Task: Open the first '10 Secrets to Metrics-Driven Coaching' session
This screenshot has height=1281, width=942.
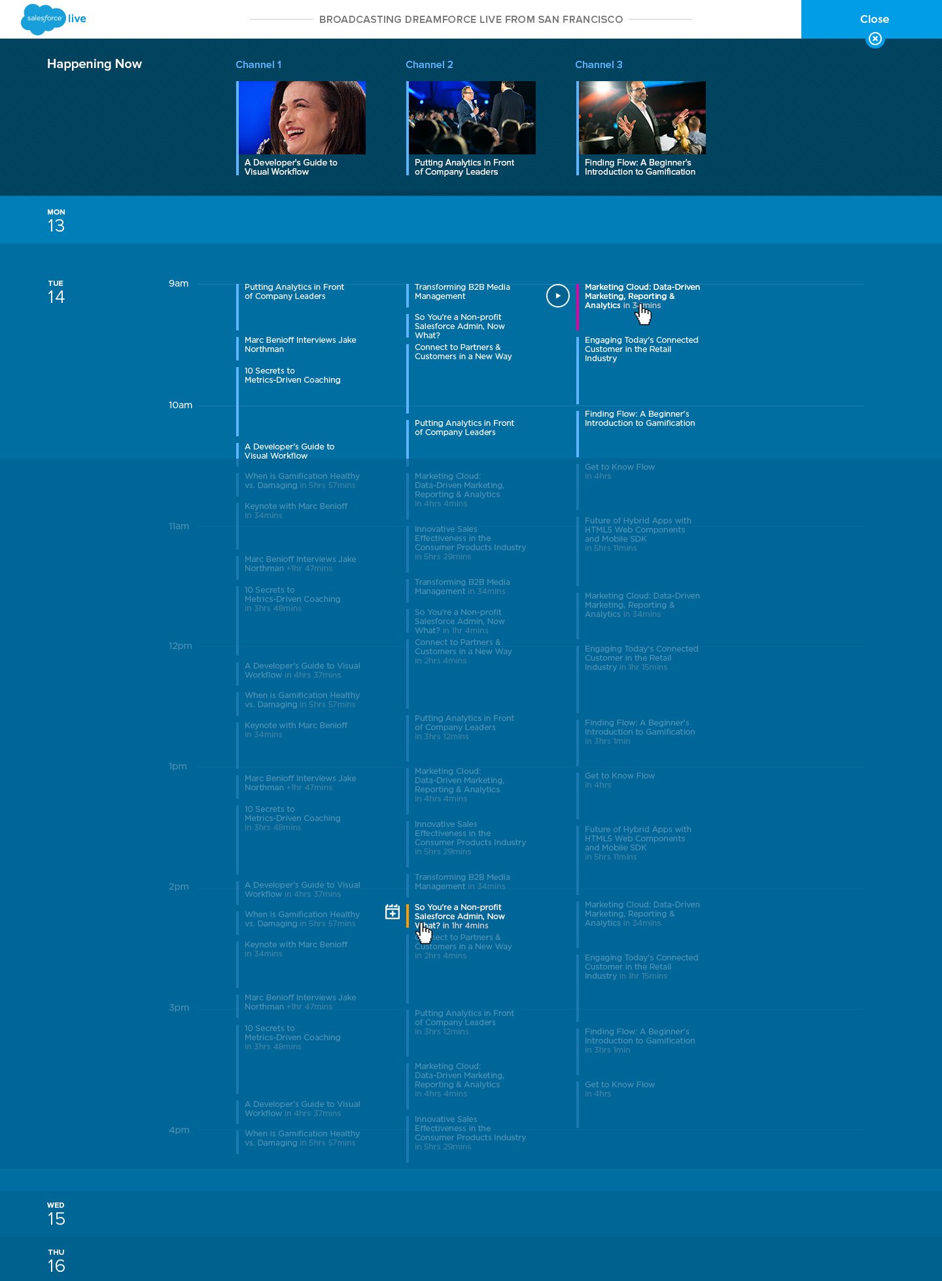Action: (292, 376)
